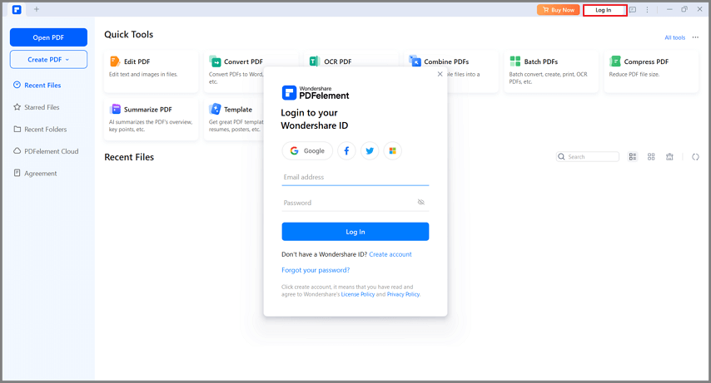The width and height of the screenshot is (711, 383).
Task: Click the Compress PDF tool icon
Action: 615,61
